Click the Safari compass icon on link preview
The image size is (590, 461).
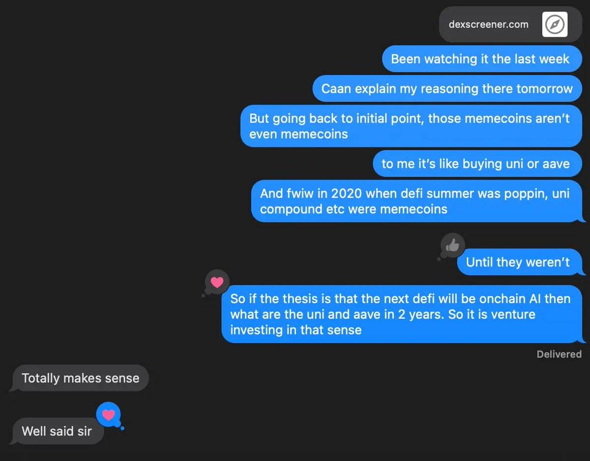coord(555,24)
